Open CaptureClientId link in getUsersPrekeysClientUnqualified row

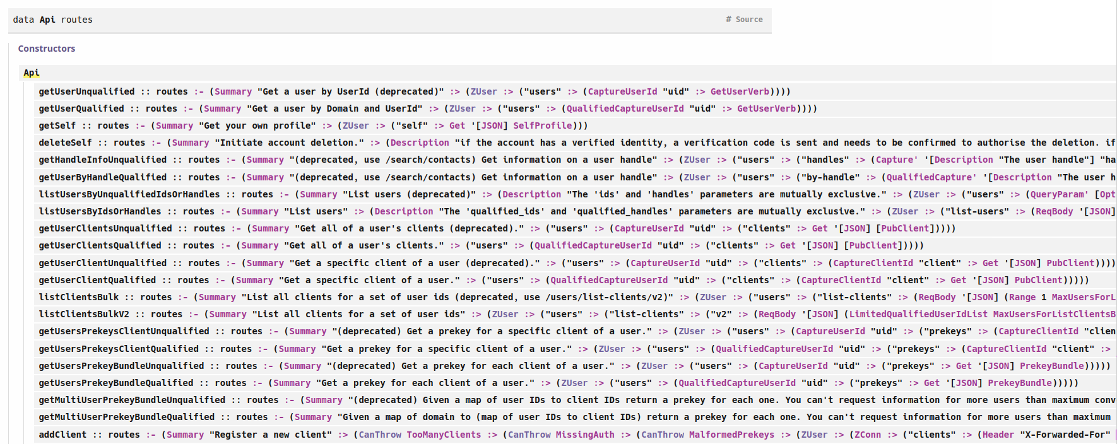click(x=1038, y=331)
